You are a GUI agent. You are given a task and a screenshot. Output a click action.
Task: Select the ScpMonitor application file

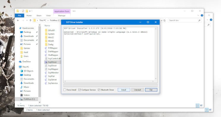[53, 72]
